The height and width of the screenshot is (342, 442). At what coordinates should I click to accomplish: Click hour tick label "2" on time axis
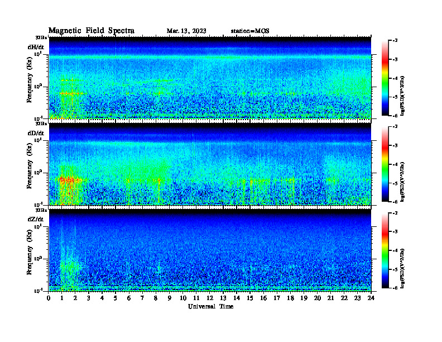75,298
